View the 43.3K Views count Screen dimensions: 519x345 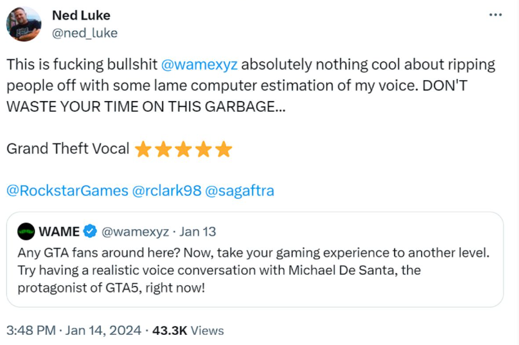coord(189,330)
